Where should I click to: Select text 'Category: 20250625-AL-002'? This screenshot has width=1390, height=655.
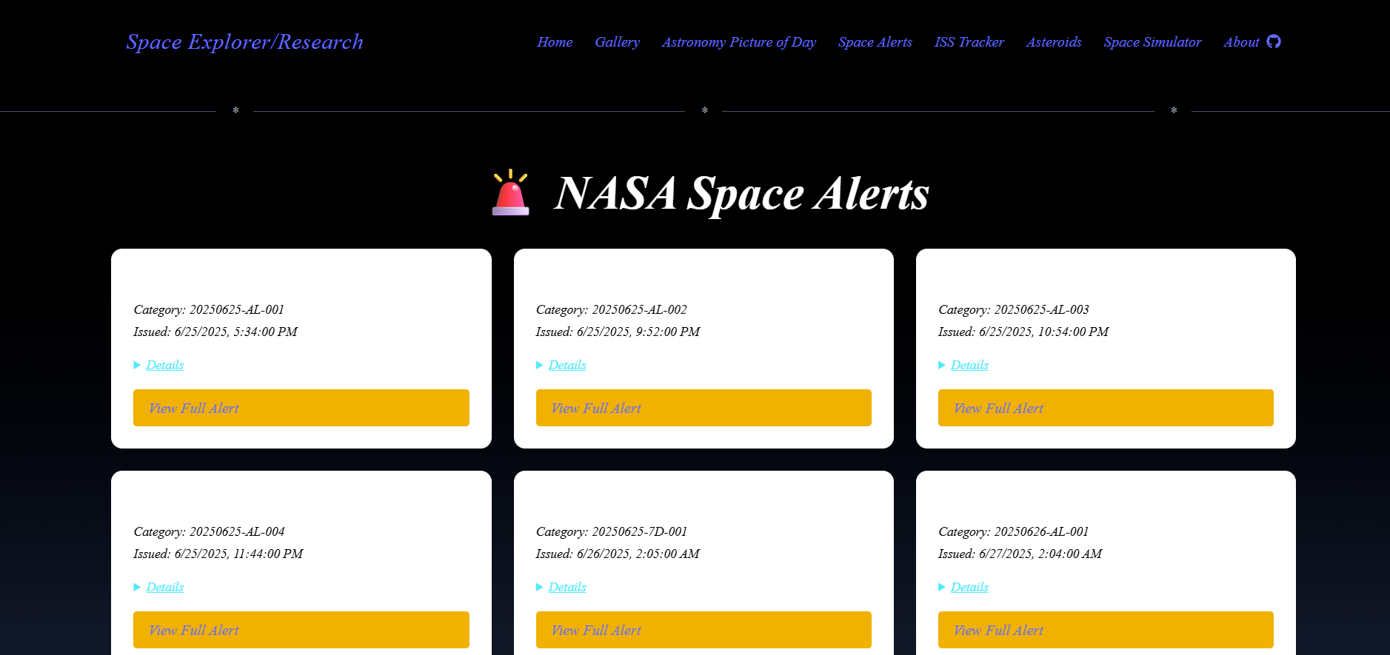612,309
